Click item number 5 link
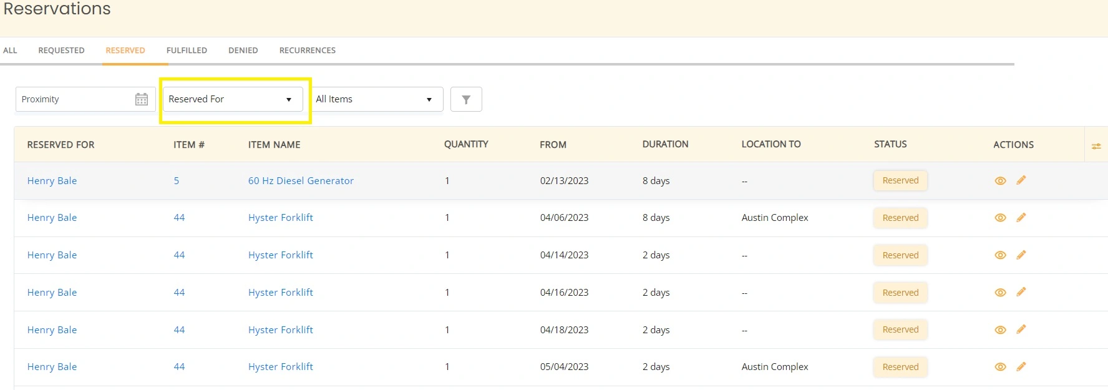Viewport: 1108px width, 390px height. point(177,181)
